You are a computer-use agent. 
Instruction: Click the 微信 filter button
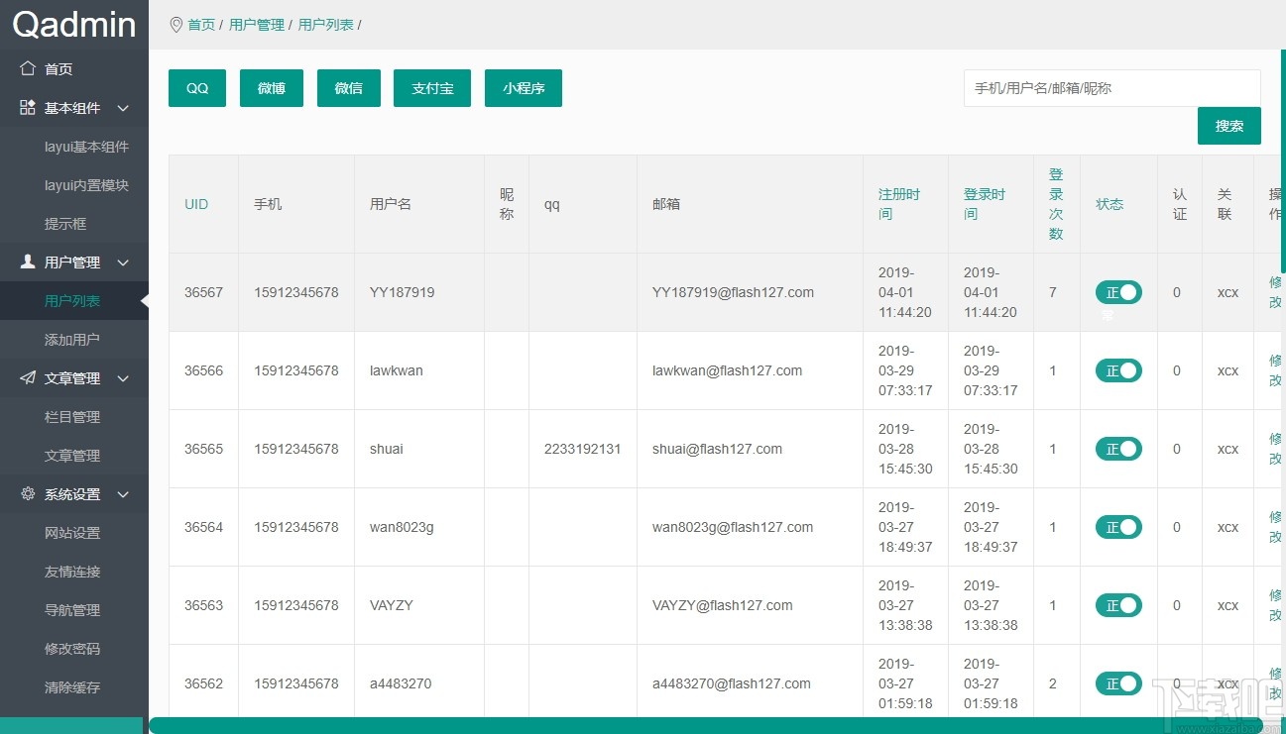[x=349, y=88]
